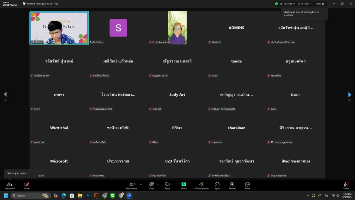
Task: Open AI Companion
Action: pos(201,185)
